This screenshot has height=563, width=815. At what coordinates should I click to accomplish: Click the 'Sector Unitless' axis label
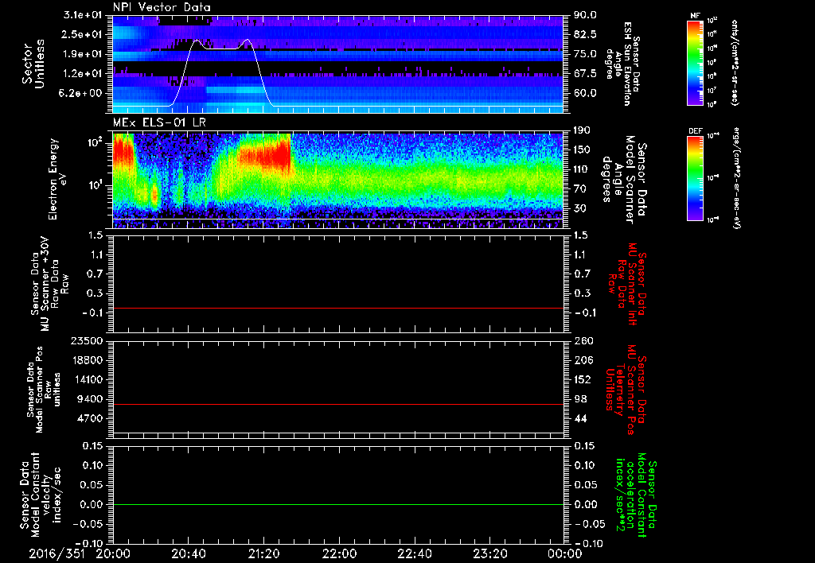pyautogui.click(x=33, y=64)
